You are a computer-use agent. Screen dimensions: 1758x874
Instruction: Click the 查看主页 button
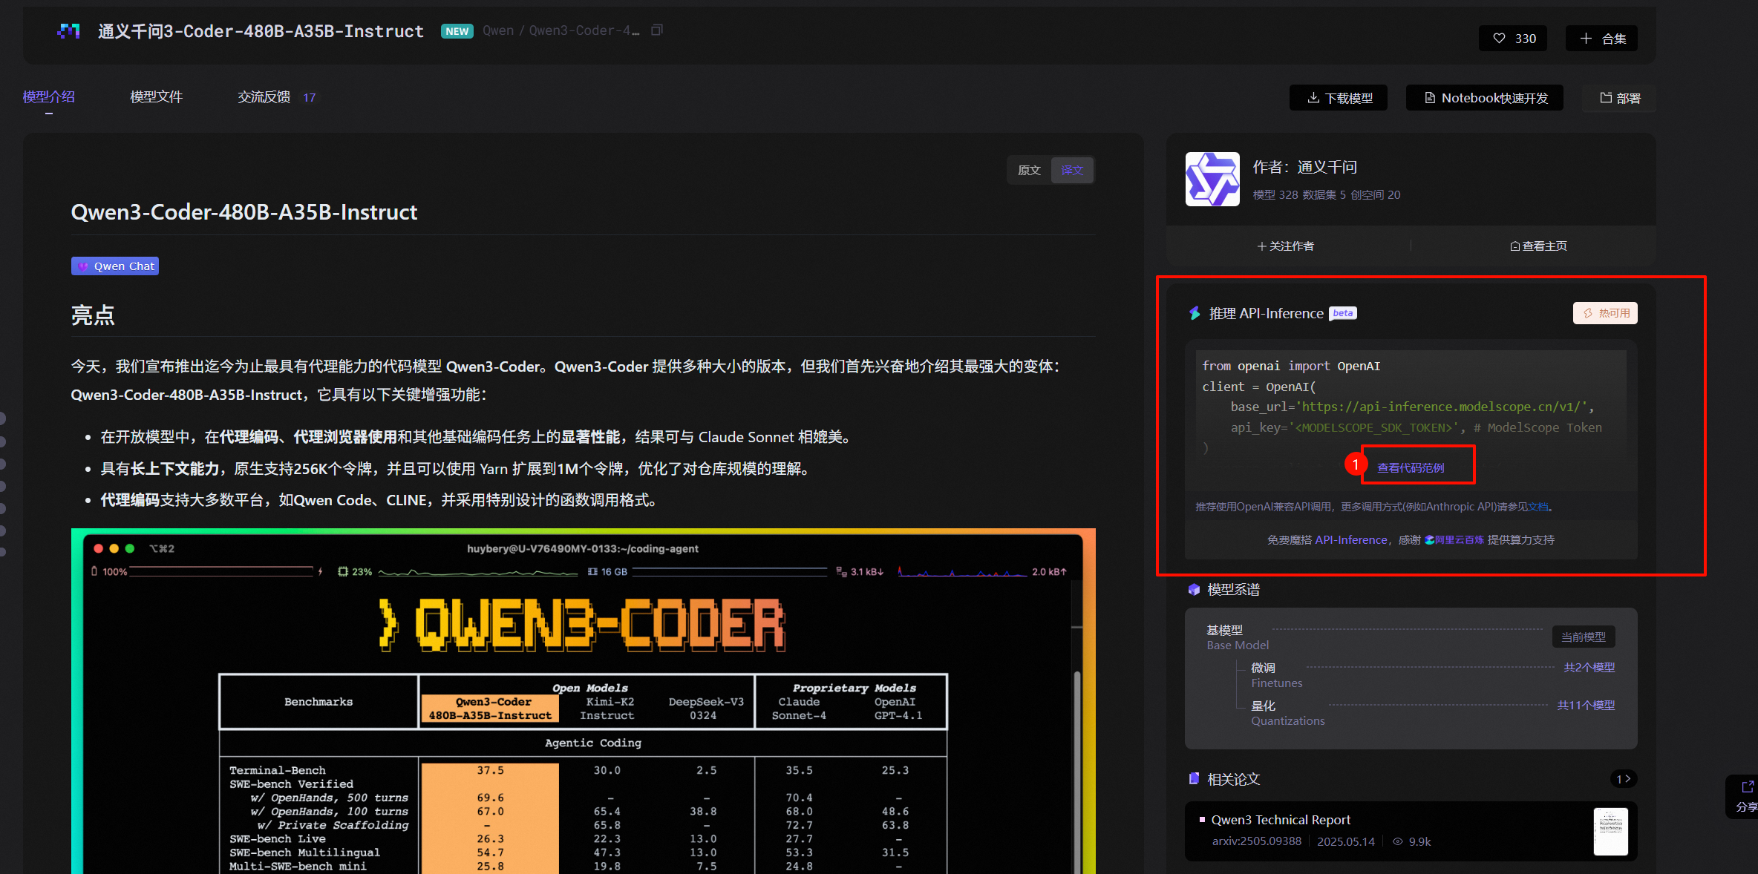1538,246
